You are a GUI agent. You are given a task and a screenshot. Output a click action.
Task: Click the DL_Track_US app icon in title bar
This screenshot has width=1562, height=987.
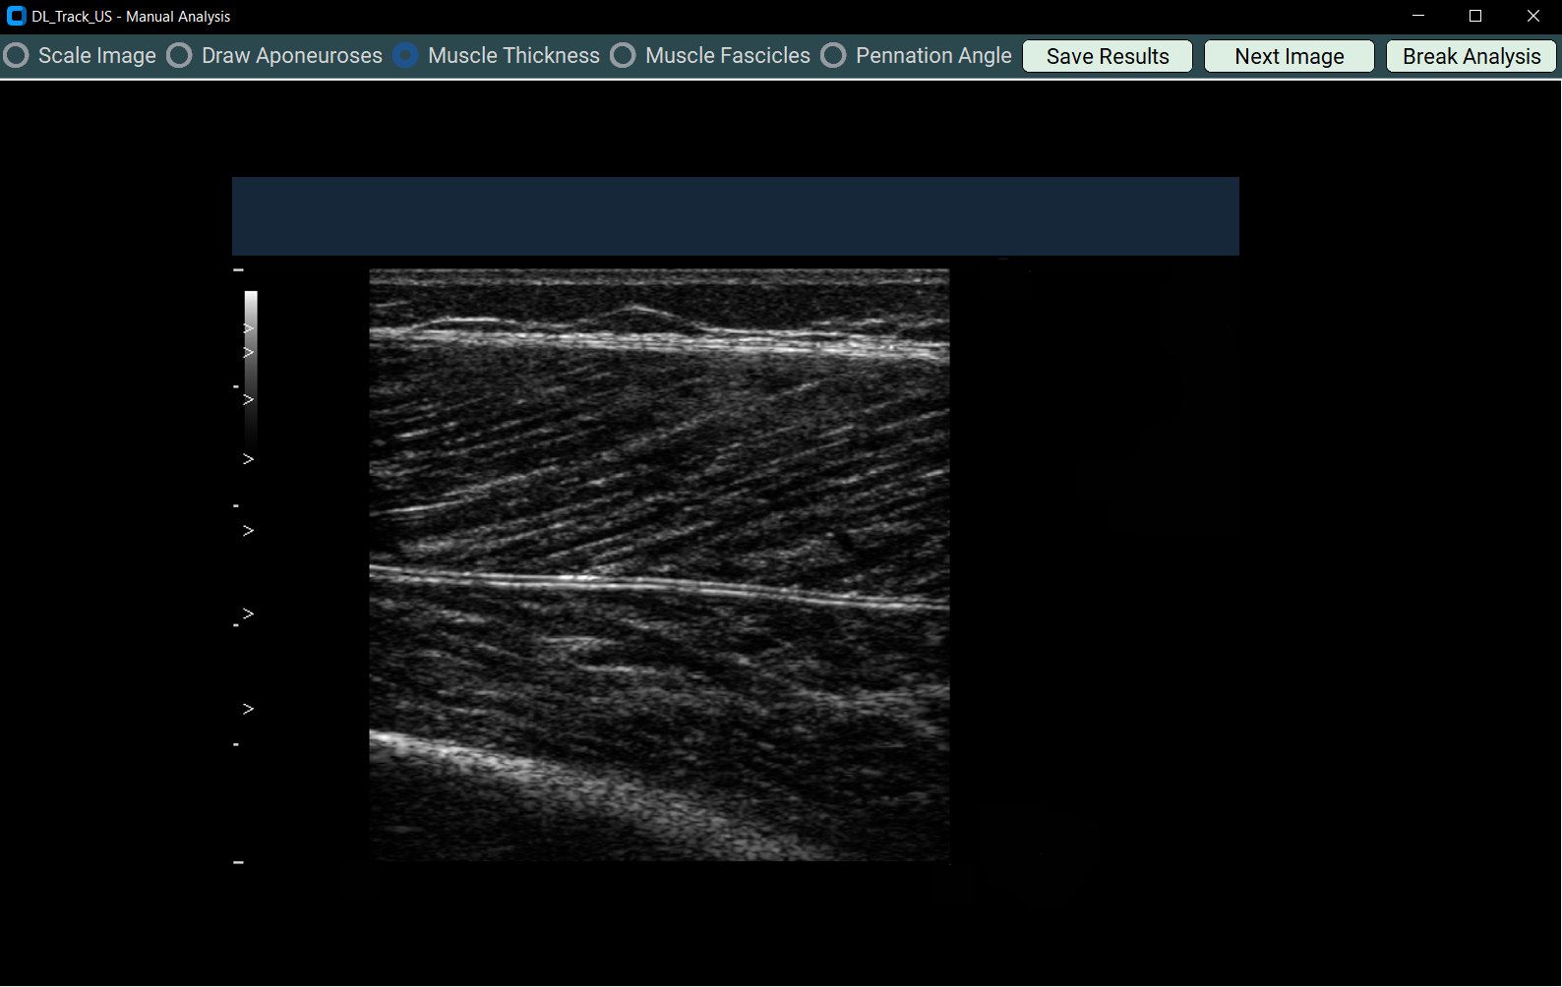pyautogui.click(x=16, y=16)
